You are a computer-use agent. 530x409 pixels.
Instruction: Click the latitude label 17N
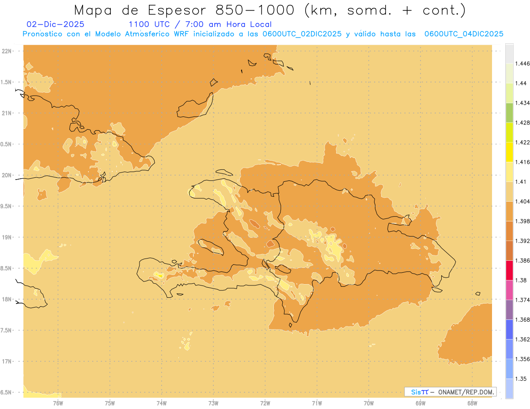(x=7, y=361)
